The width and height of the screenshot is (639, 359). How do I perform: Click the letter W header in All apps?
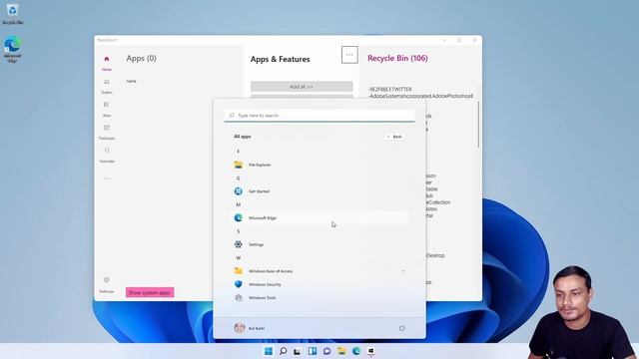pos(238,257)
